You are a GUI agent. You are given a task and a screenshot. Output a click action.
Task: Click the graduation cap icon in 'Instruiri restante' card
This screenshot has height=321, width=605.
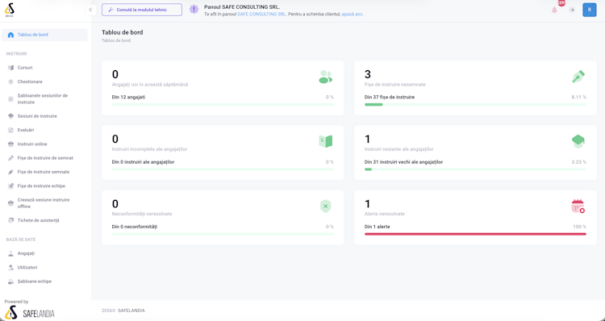pos(578,141)
